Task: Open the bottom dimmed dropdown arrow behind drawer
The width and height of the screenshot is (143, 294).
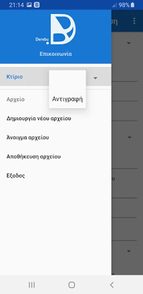Action: 129,251
